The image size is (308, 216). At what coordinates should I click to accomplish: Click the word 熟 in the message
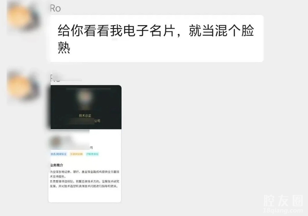64,48
